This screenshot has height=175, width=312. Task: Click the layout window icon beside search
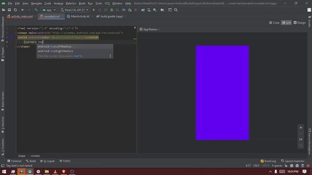coord(170,10)
